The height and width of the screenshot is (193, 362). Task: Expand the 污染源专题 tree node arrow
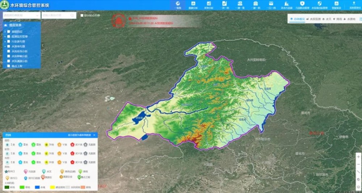pyautogui.click(x=5, y=41)
